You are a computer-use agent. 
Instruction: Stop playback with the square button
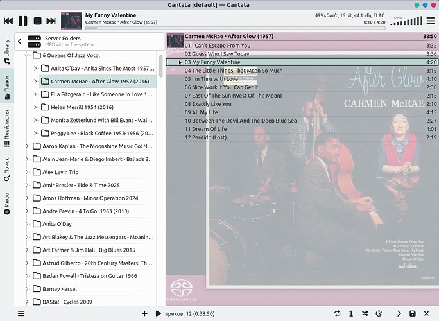click(37, 21)
